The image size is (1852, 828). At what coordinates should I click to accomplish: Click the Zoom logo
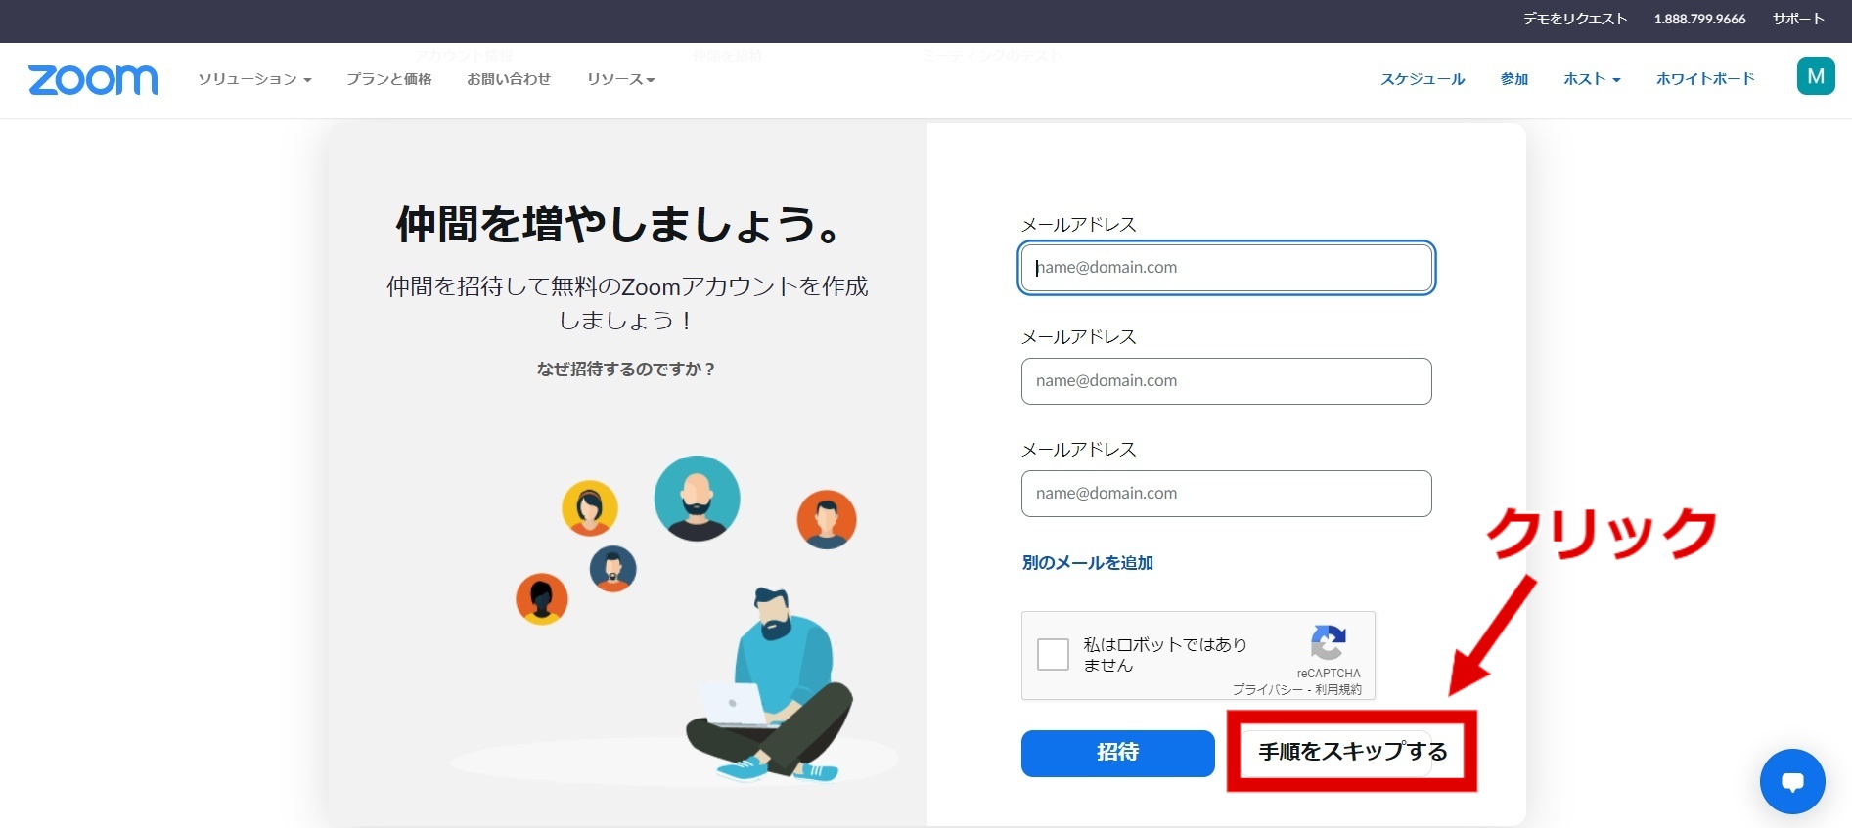93,80
